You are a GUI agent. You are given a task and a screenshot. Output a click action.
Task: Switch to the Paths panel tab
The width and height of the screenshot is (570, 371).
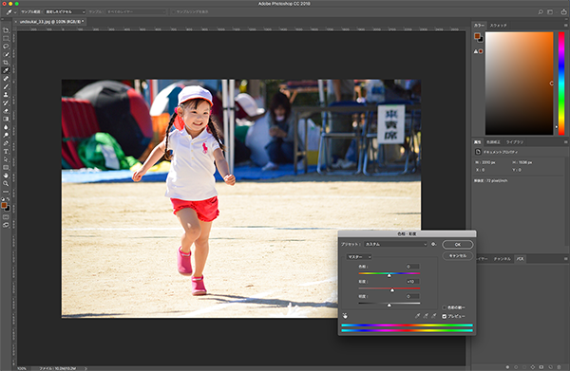click(x=521, y=259)
